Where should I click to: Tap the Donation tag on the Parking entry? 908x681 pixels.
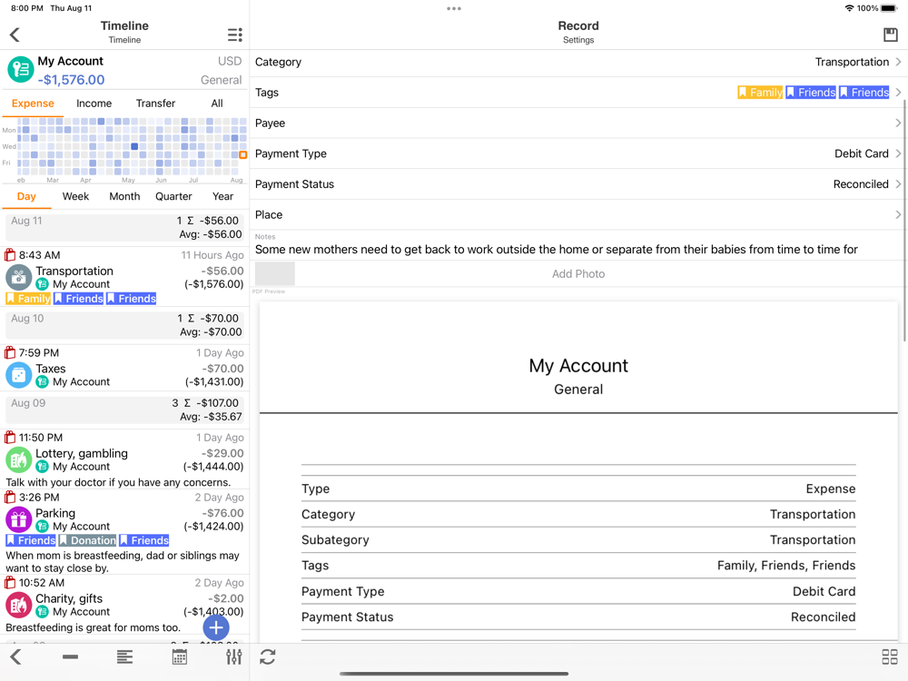(87, 540)
